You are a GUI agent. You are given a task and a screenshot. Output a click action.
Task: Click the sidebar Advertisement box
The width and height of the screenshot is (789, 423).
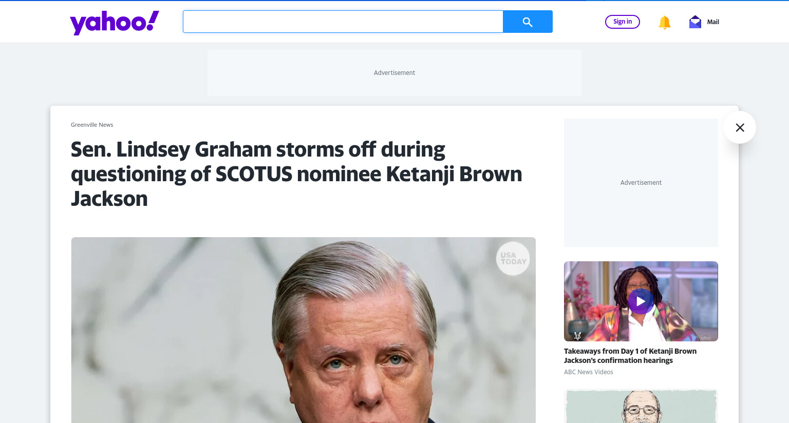[x=641, y=183]
